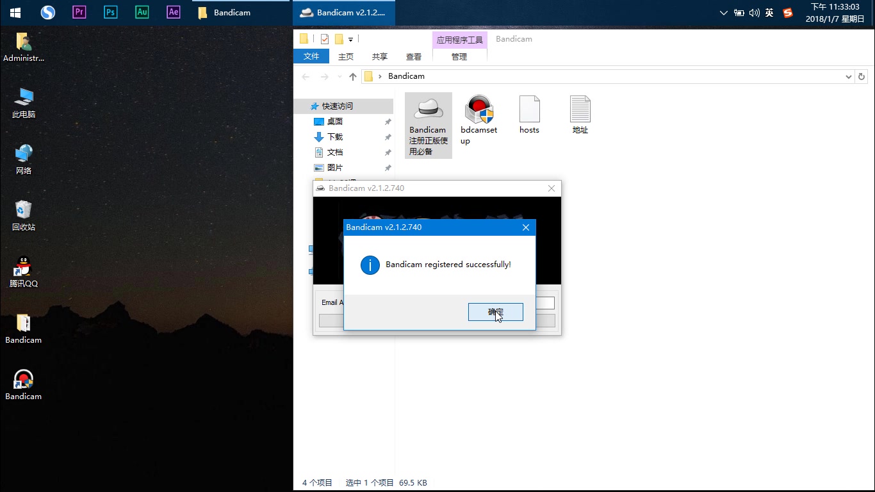Screen dimensions: 875x492
Task: Open the 应用程序工具 contextual tab
Action: click(x=460, y=40)
